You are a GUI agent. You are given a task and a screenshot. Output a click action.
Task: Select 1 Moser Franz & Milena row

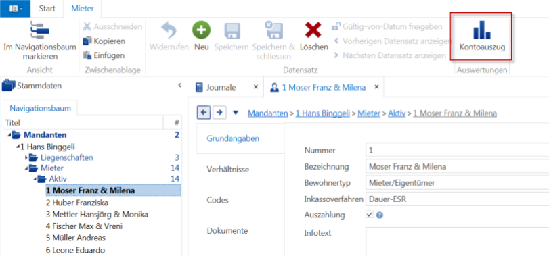[x=113, y=190]
